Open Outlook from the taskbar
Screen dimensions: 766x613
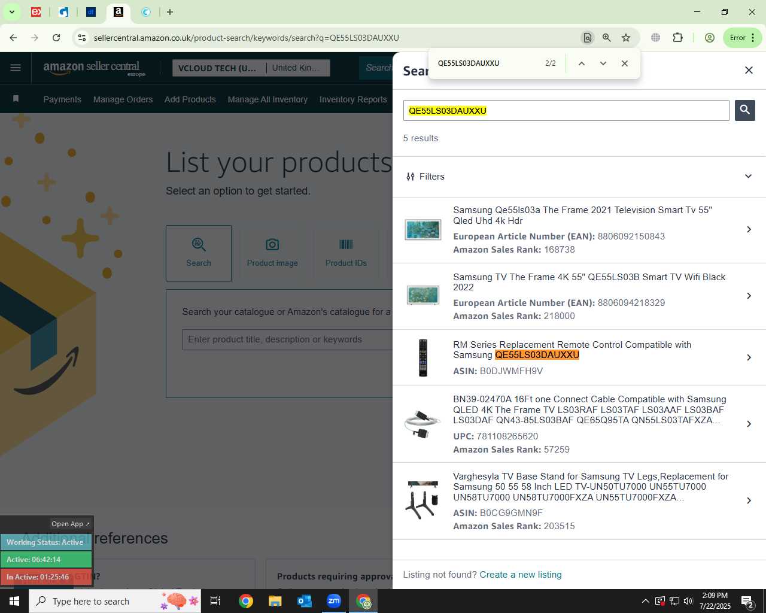pos(305,601)
